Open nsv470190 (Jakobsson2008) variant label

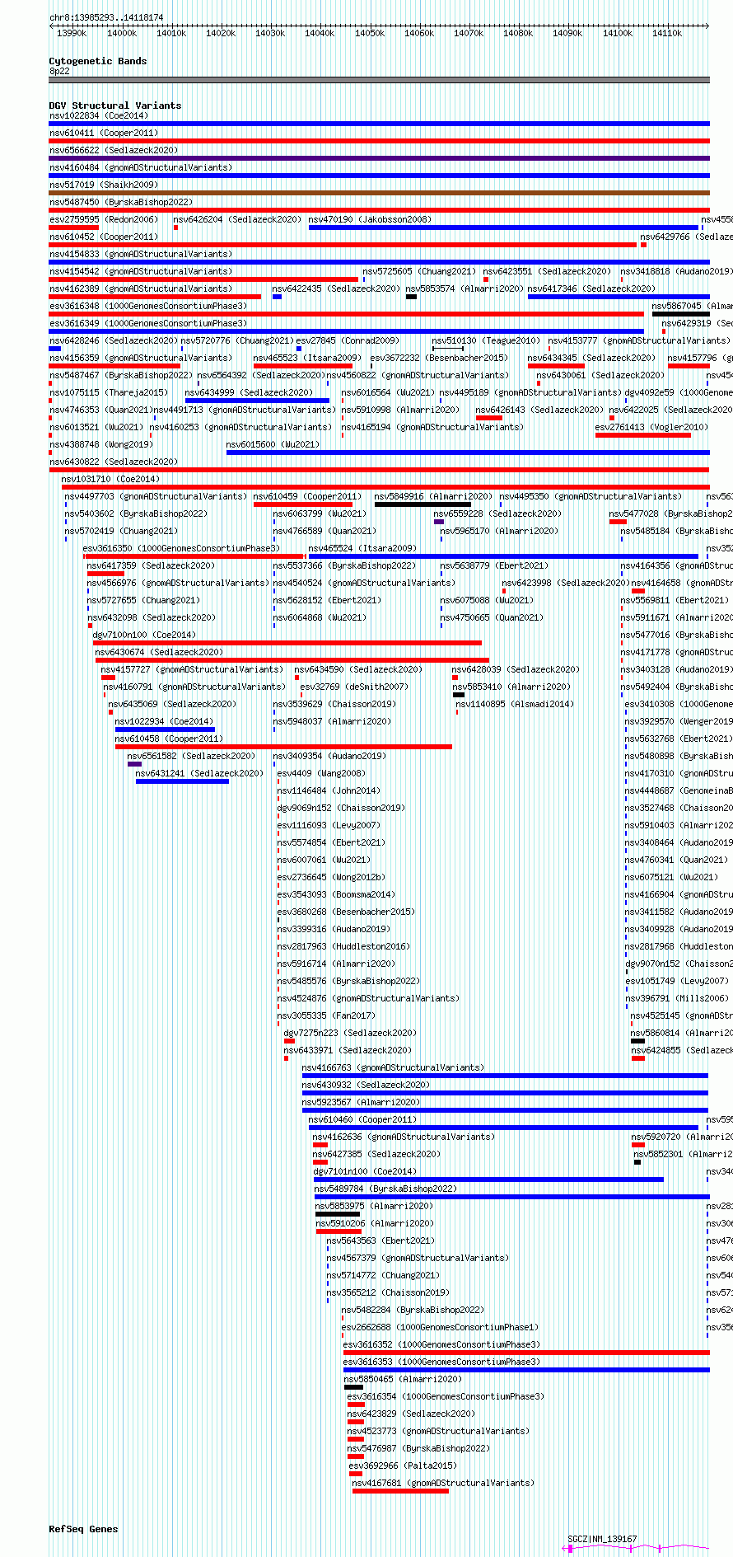(x=370, y=219)
